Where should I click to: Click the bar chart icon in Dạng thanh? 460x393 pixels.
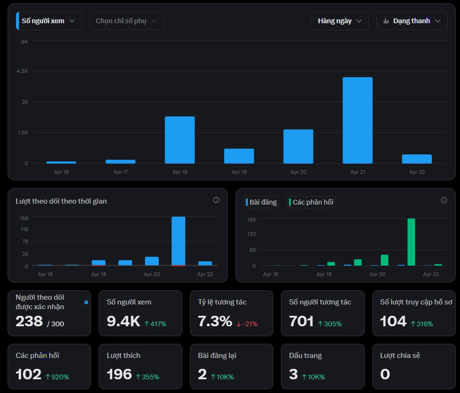click(x=386, y=21)
